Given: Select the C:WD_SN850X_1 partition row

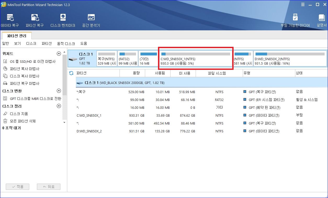Looking at the screenshot, I should click(202, 115).
